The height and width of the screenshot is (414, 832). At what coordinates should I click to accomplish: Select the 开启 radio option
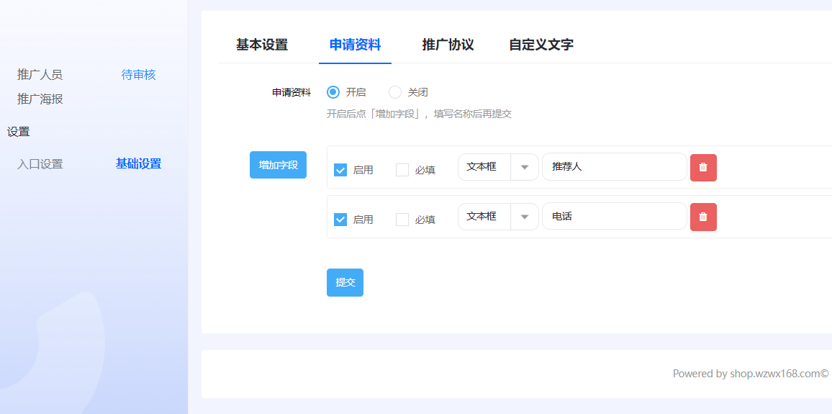pyautogui.click(x=333, y=92)
